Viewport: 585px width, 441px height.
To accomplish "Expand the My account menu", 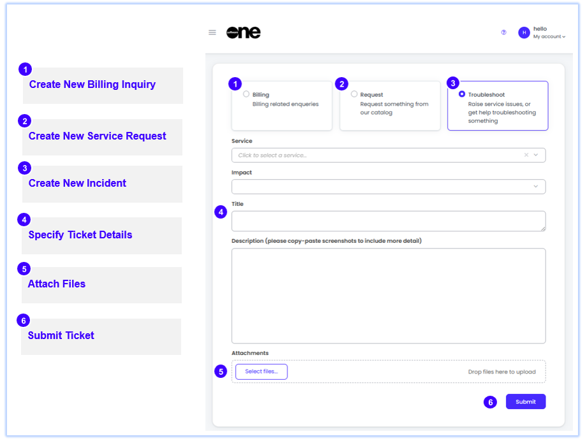I will [549, 37].
